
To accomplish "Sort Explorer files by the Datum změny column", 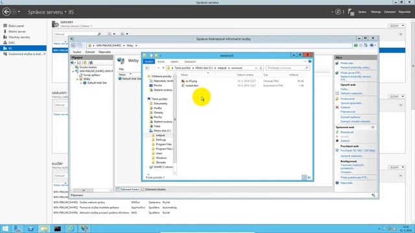I will point(245,75).
